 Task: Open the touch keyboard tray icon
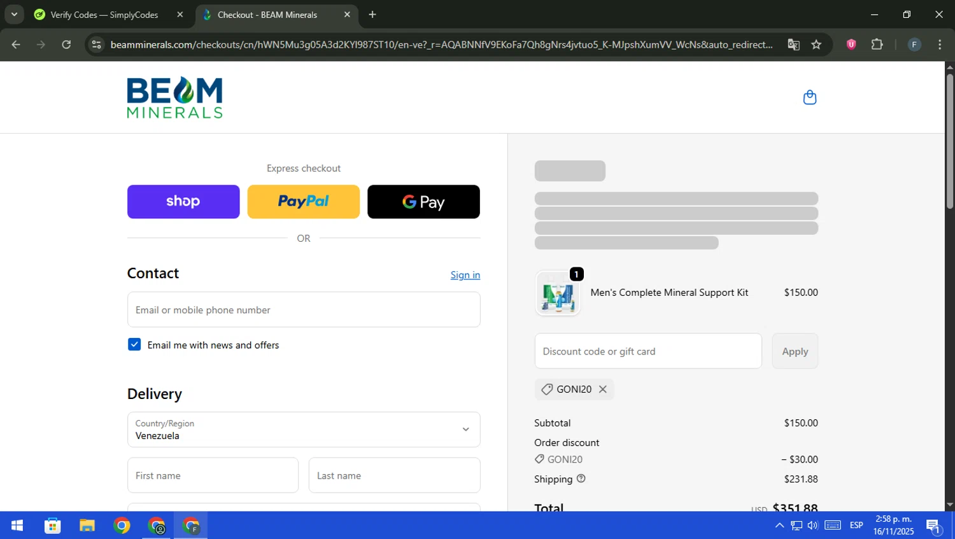point(833,526)
